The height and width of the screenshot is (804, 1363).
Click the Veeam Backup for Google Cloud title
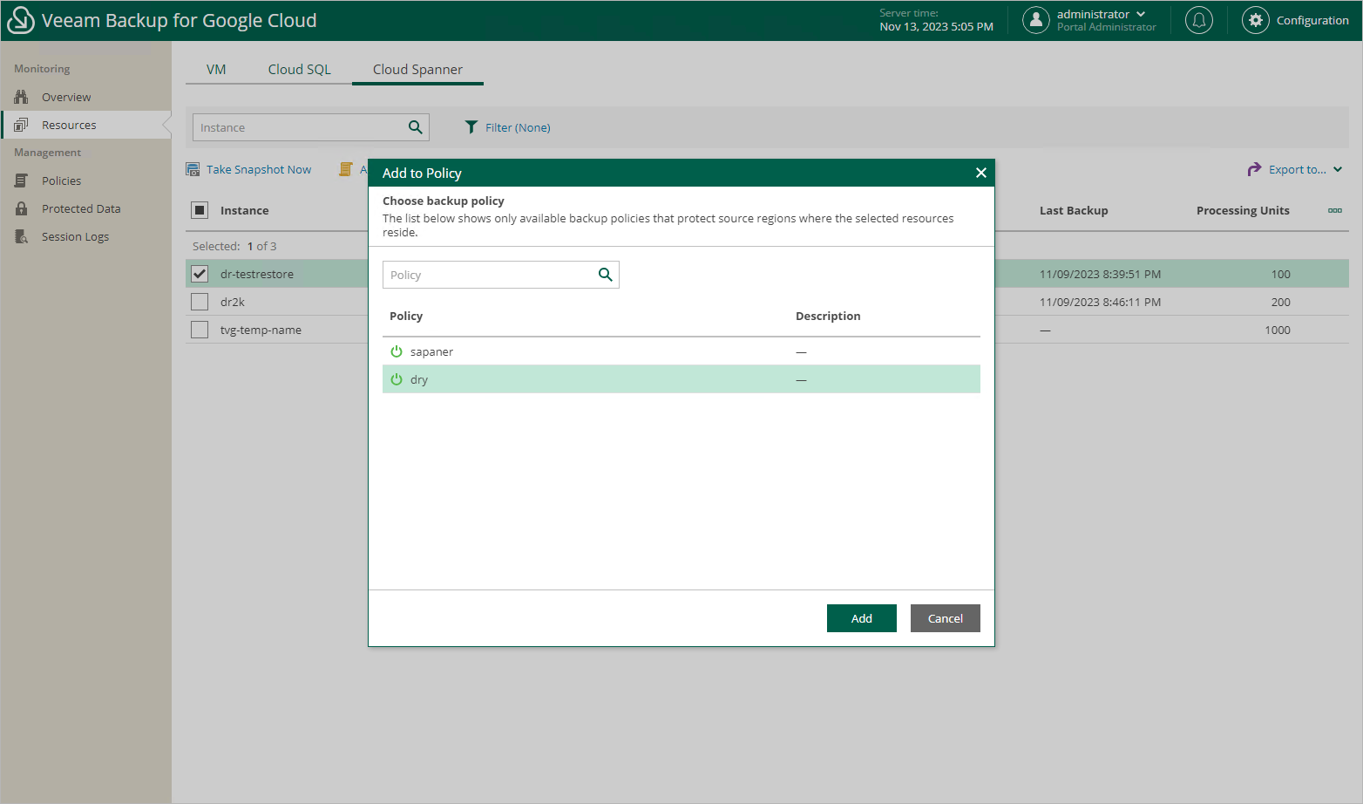coord(180,20)
